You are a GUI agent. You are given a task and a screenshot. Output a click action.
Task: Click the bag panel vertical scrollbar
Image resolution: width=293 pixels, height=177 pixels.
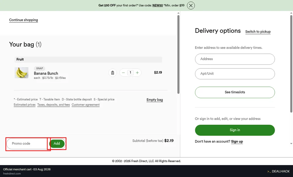(x=178, y=54)
